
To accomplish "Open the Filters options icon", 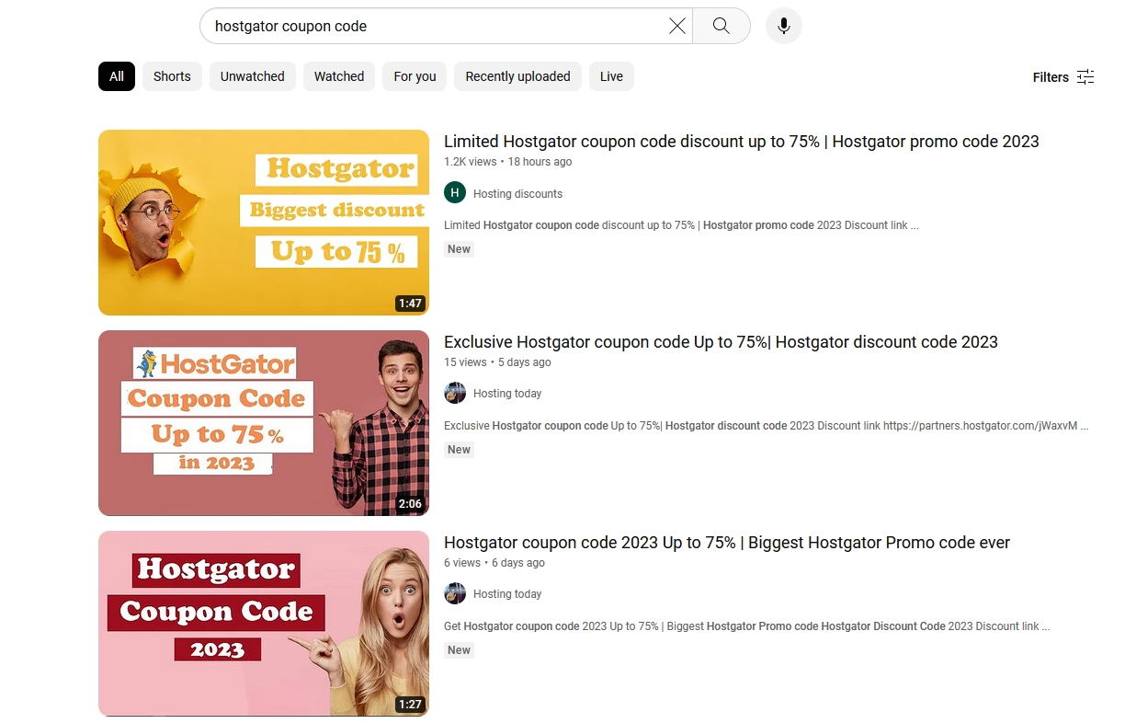I will coord(1085,77).
